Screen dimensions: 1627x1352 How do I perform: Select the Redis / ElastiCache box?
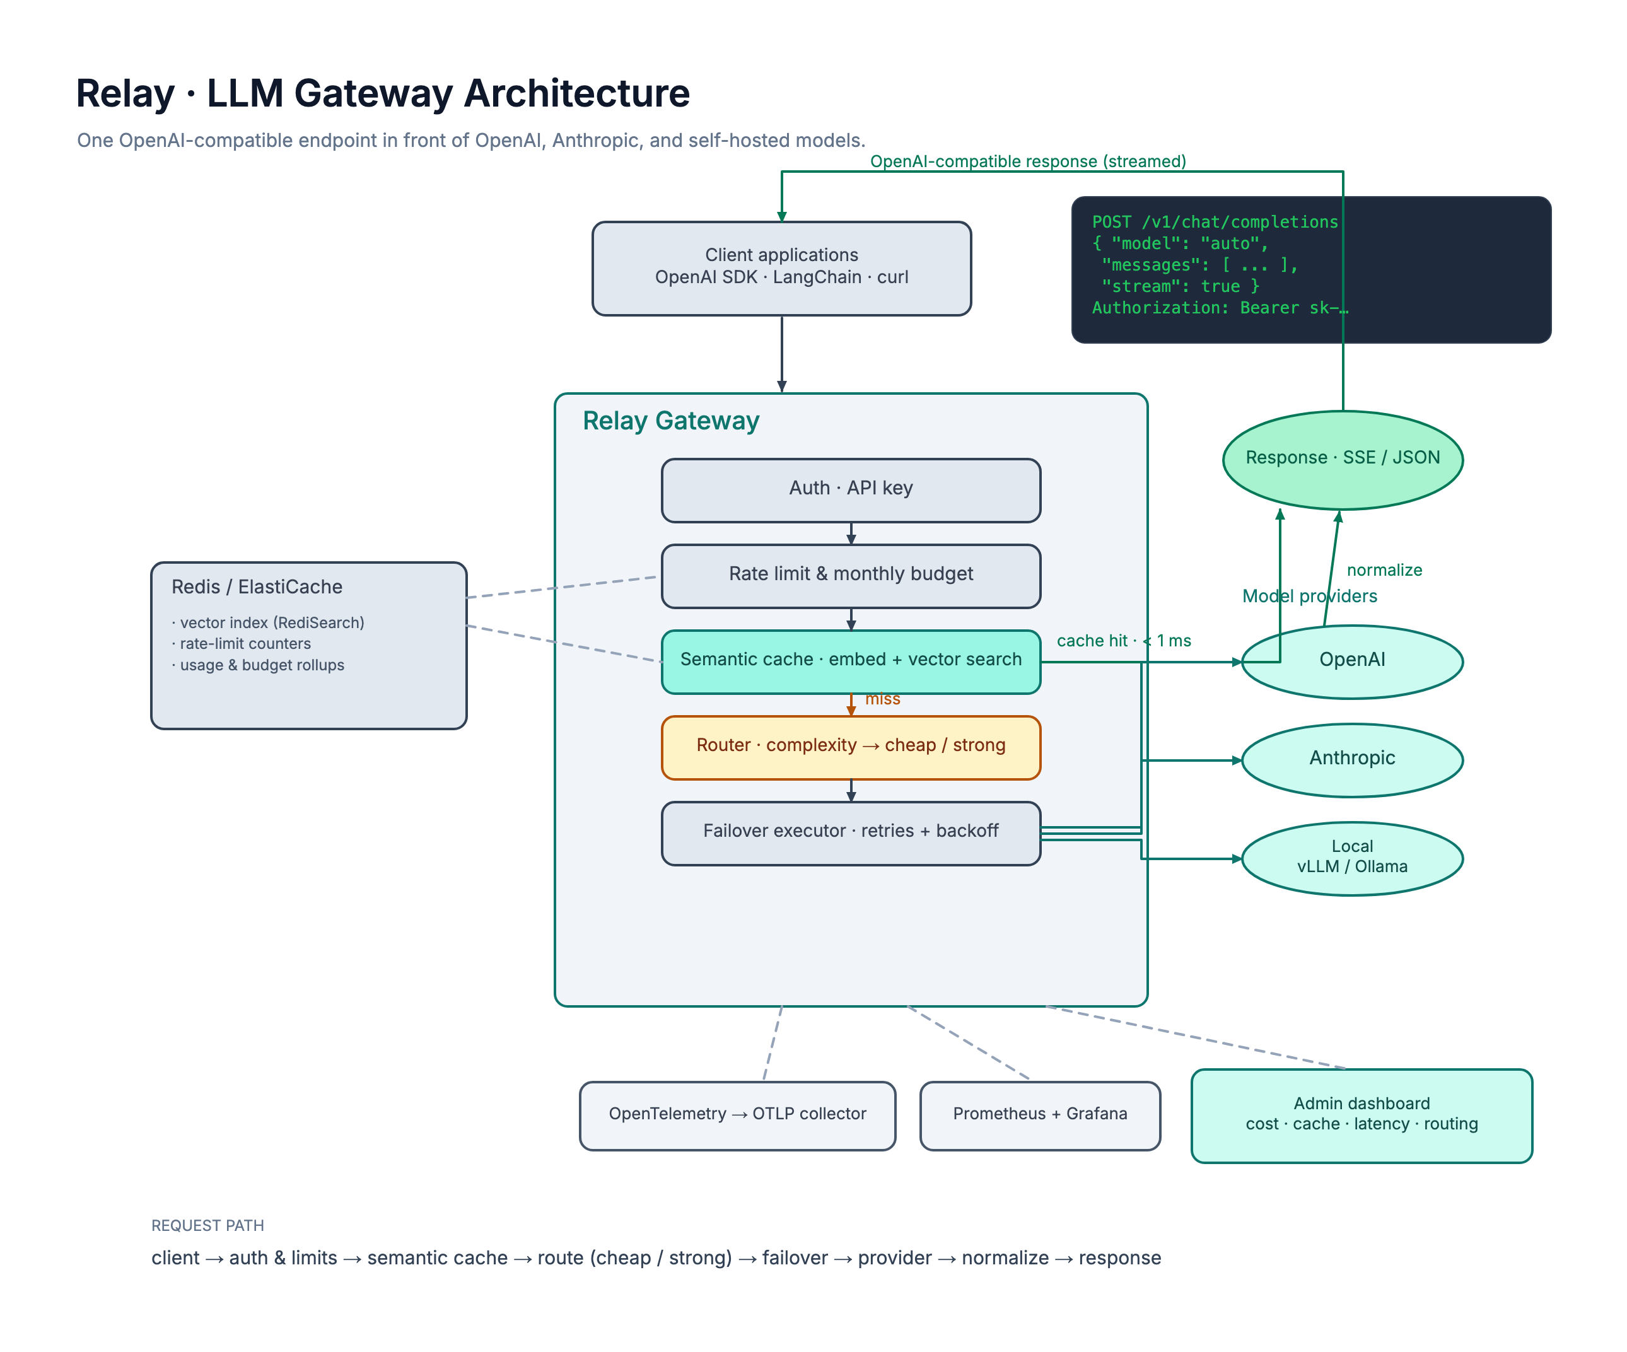[308, 645]
